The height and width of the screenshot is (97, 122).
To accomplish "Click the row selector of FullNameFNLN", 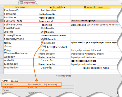I will click(x=2, y=21).
